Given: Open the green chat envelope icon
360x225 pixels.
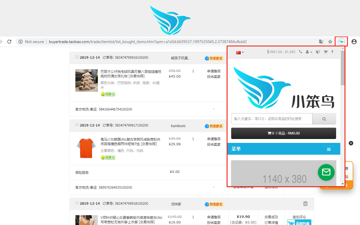Looking at the screenshot, I should pos(326,172).
